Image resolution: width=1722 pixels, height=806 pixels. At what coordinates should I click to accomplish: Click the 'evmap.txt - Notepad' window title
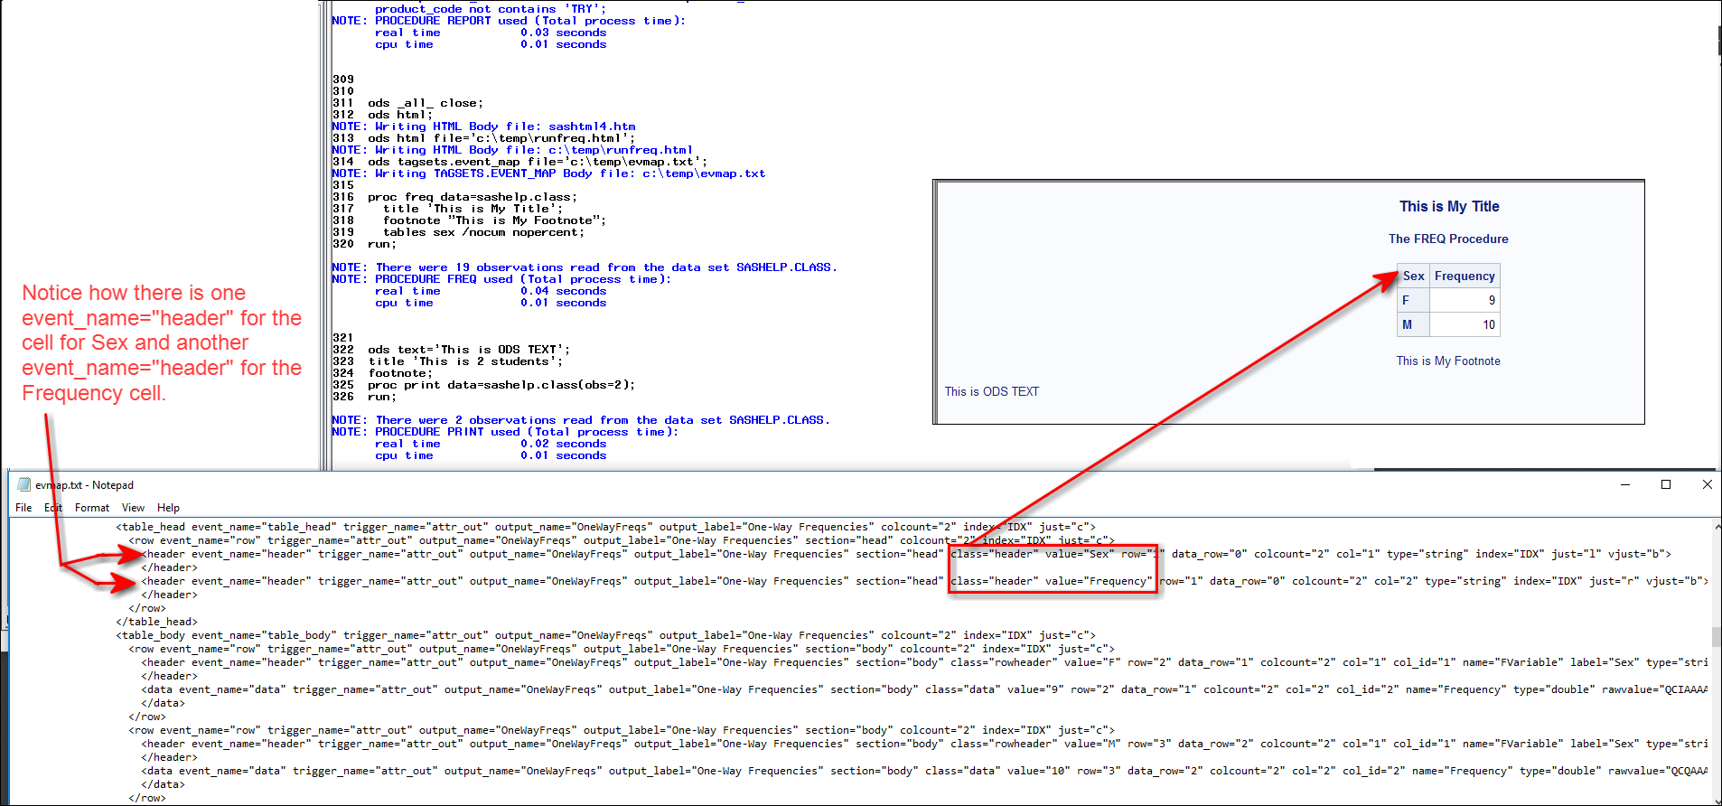point(85,485)
